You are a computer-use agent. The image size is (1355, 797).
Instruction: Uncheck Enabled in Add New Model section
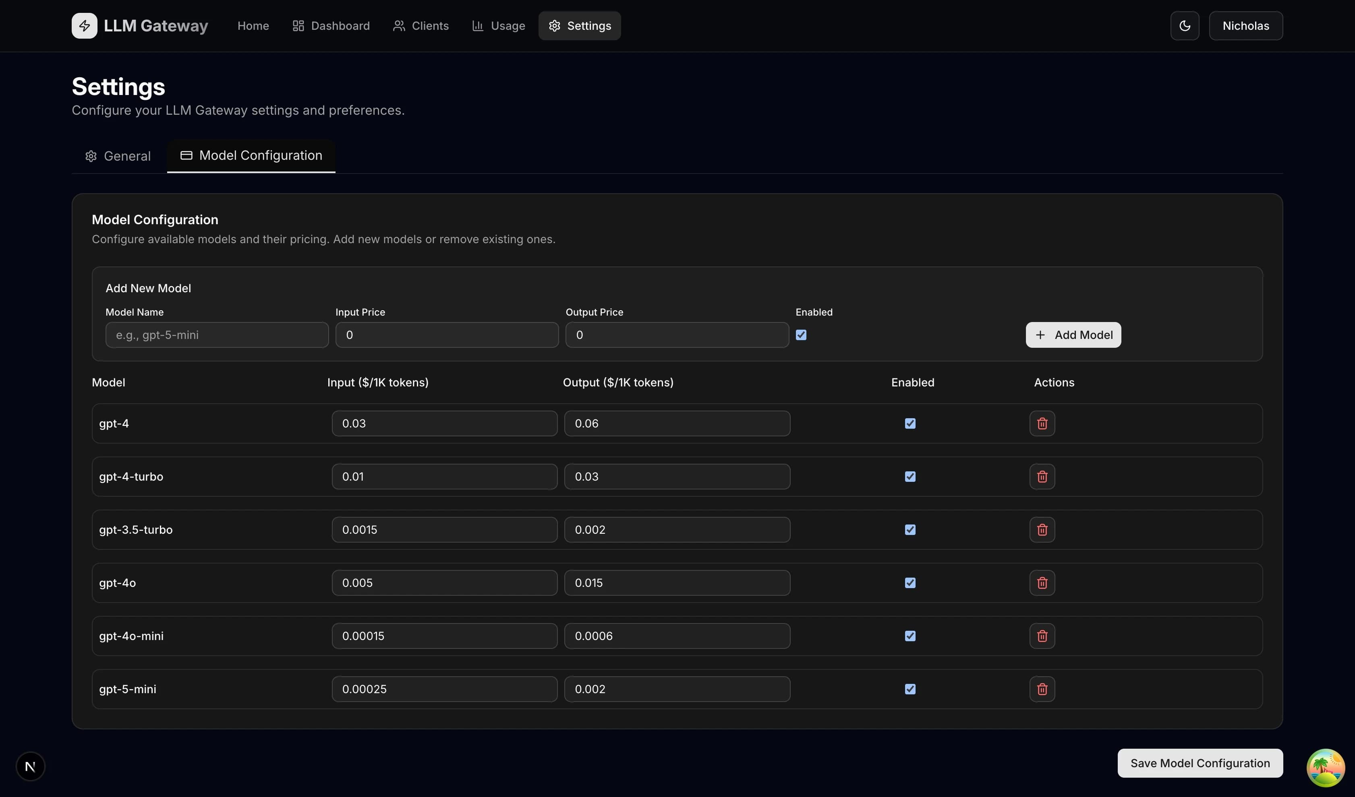click(801, 334)
